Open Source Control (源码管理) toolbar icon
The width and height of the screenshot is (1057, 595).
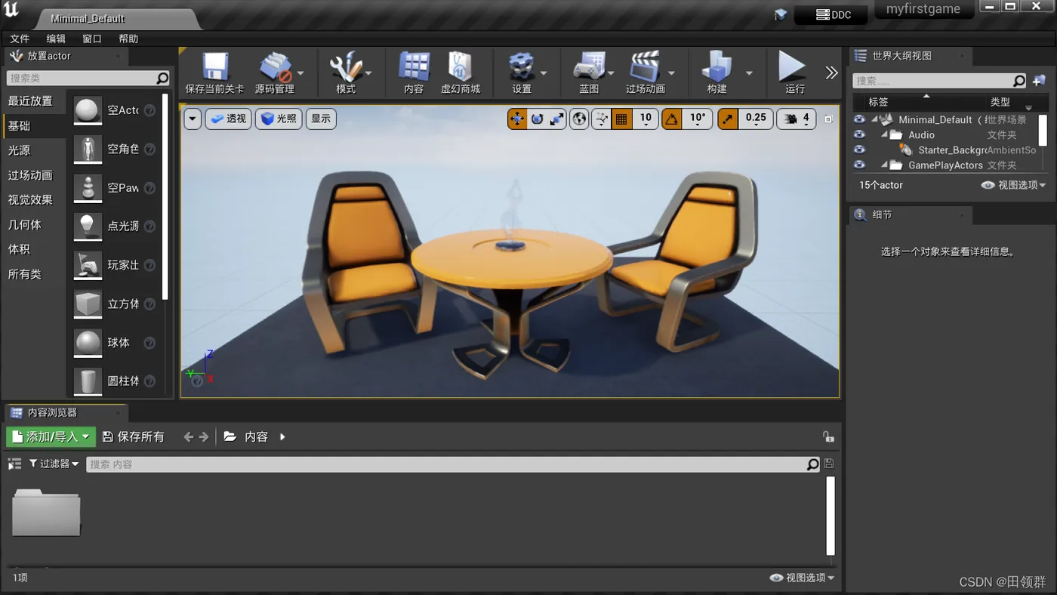pyautogui.click(x=275, y=67)
